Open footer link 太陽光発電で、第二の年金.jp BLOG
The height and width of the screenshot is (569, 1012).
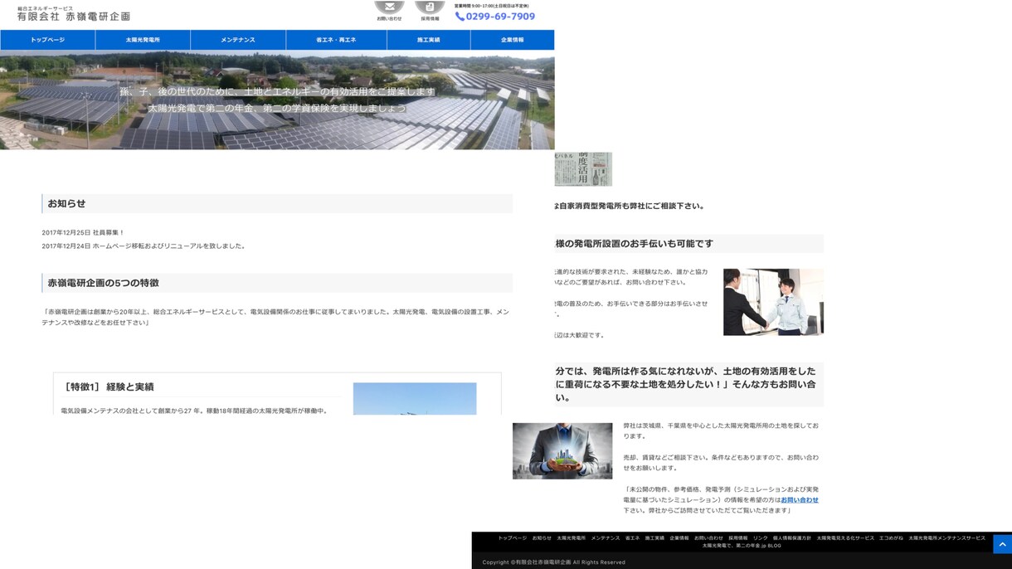(742, 546)
